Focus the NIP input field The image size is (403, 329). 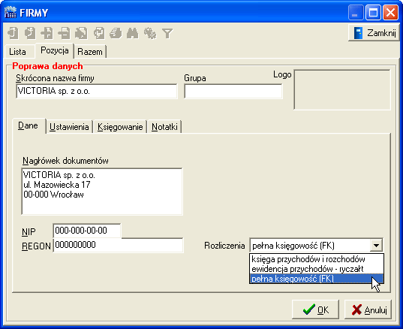coord(87,231)
